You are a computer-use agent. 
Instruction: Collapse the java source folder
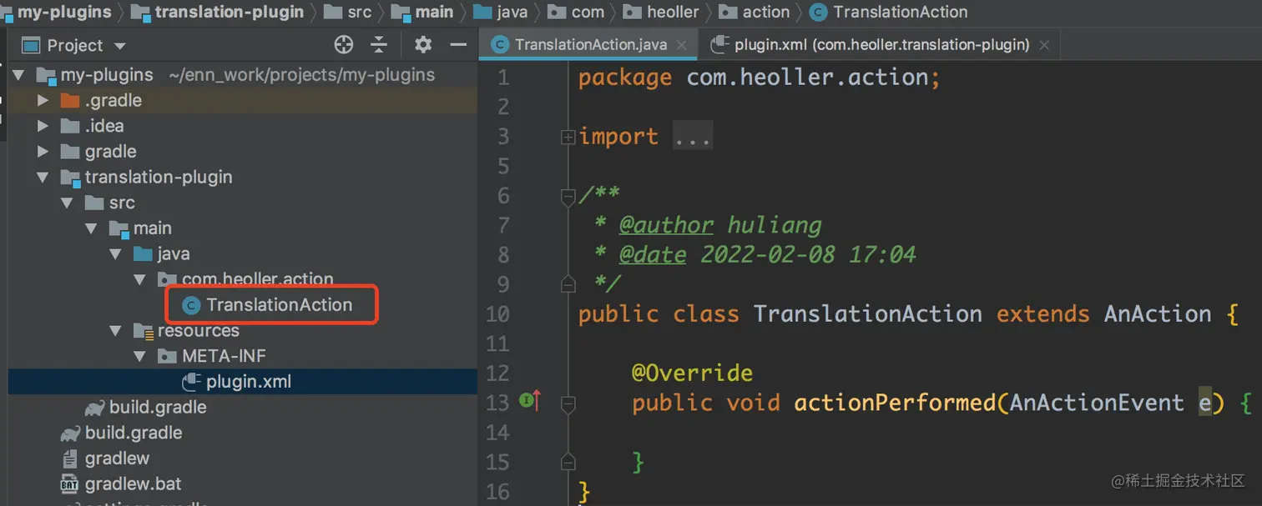116,254
